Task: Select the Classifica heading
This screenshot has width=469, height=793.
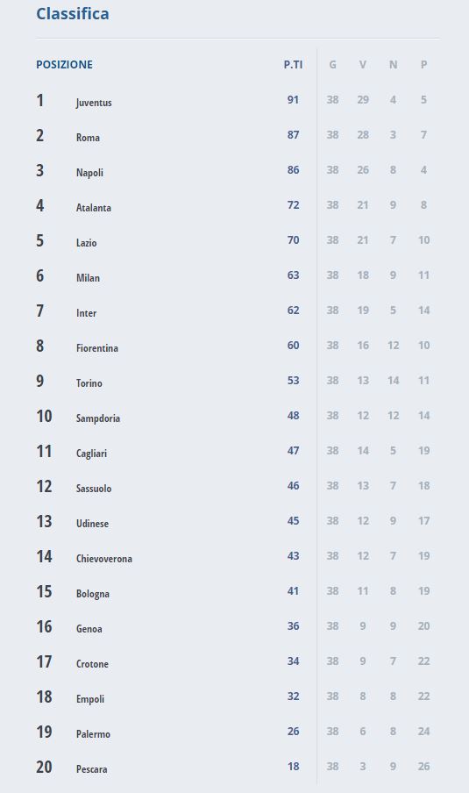Action: pyautogui.click(x=73, y=14)
